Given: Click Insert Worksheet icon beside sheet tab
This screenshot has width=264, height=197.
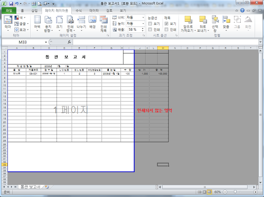Looking at the screenshot, I should pyautogui.click(x=47, y=187).
